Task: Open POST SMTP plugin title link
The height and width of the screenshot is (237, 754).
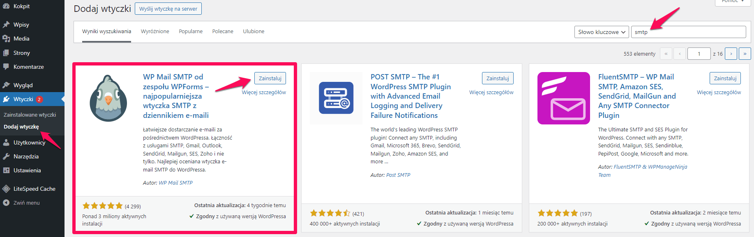Action: (x=410, y=96)
